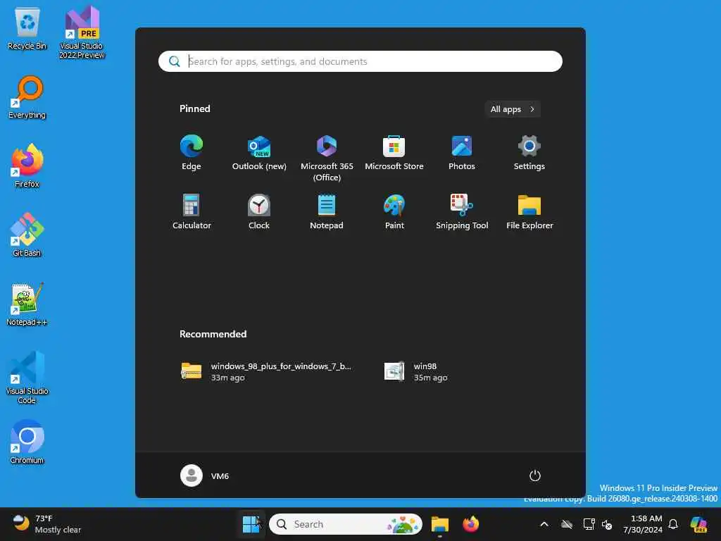Screen dimensions: 721x541
Task: Open the notification bell in taskbar
Action: (x=673, y=524)
